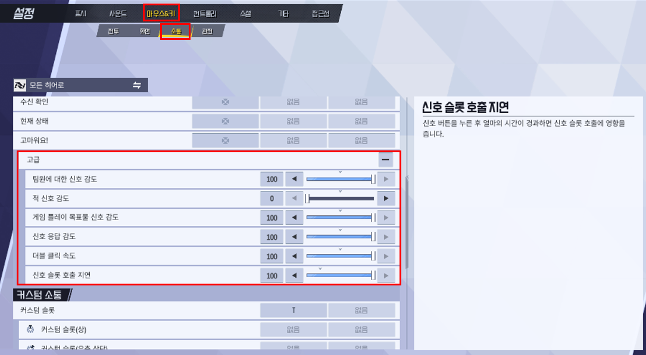Screen dimensions: 646x355
Task: Select the 마우스&키 tab
Action: pos(161,14)
